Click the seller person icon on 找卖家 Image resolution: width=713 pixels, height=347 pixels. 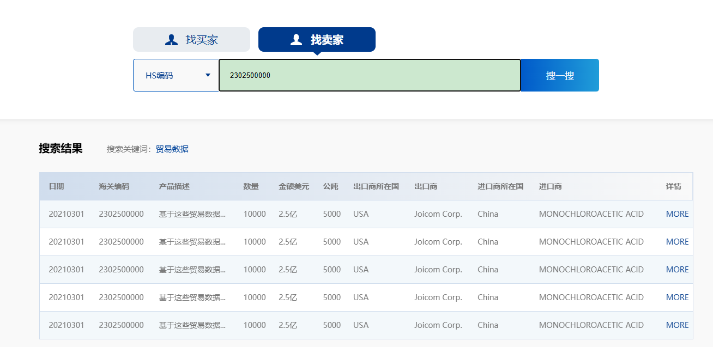click(x=295, y=39)
